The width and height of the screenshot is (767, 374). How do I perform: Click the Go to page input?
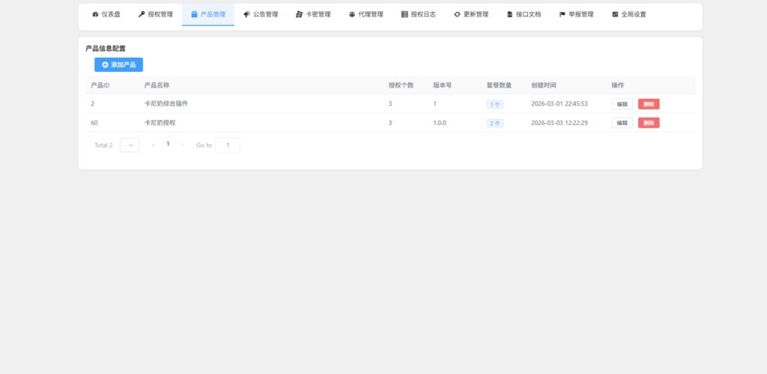(x=228, y=145)
